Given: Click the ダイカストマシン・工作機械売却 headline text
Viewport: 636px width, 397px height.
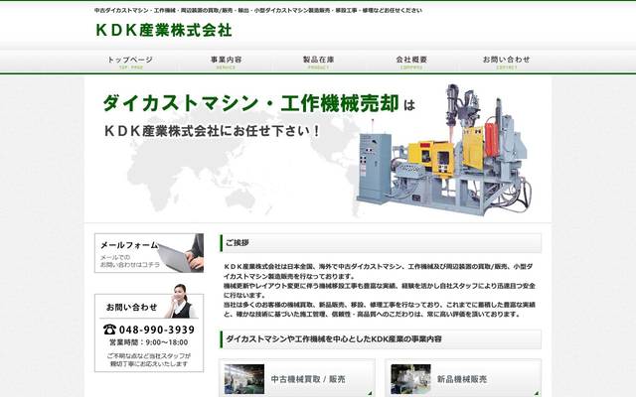Looking at the screenshot, I should click(250, 103).
